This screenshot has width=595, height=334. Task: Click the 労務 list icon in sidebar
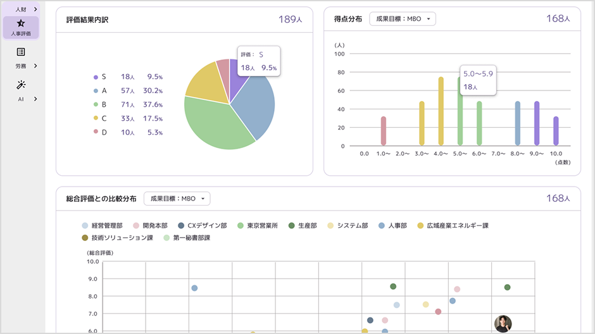click(x=21, y=52)
